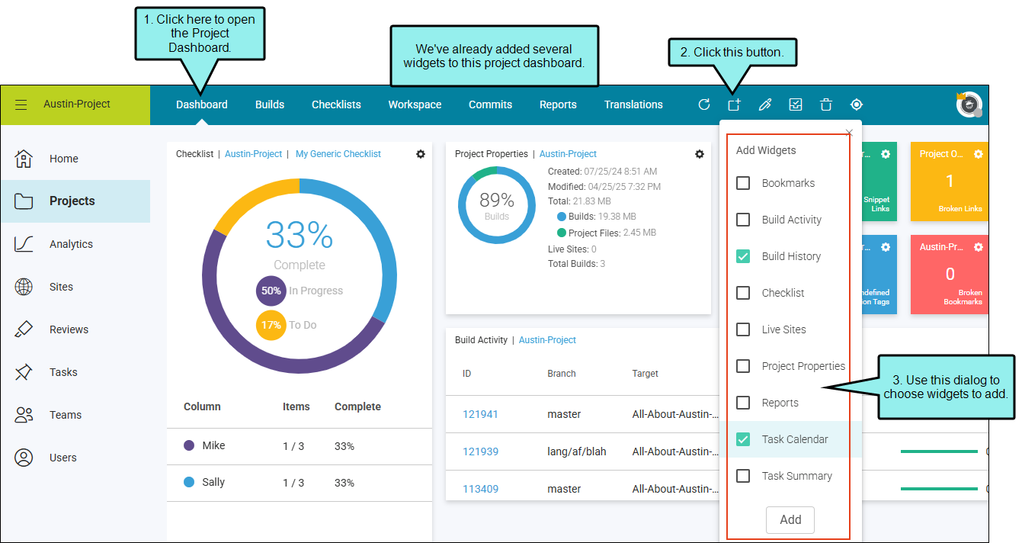Open Checklist widget gear settings
Screen dimensions: 1022x543
point(421,154)
